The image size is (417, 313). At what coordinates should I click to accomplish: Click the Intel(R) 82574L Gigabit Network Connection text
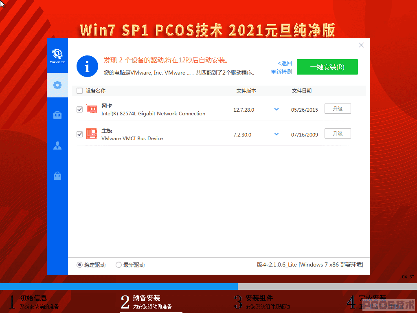pos(153,114)
